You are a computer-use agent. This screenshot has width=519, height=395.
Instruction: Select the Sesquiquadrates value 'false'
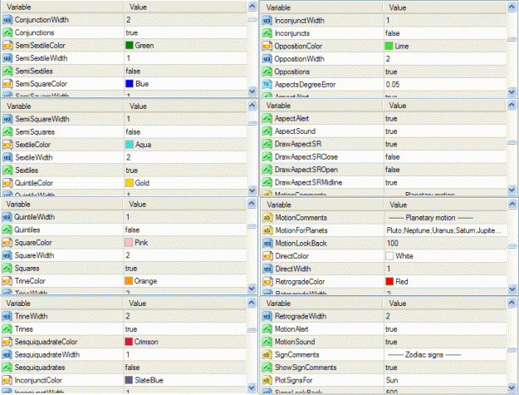[x=132, y=368]
